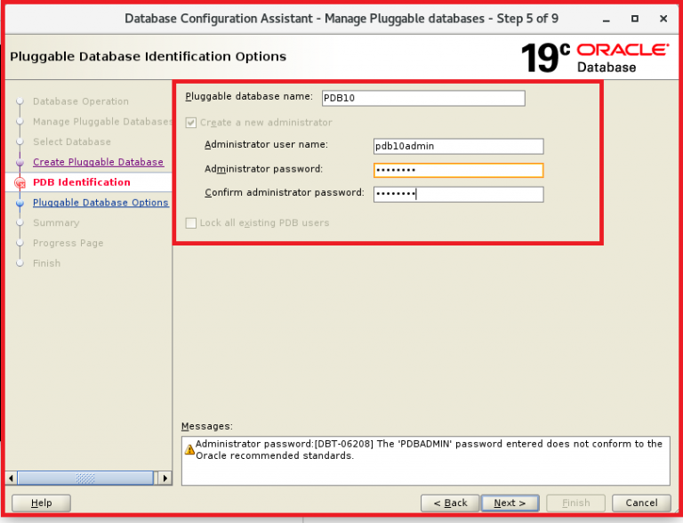Click the Administrator user name field
Image resolution: width=683 pixels, height=523 pixels.
tap(458, 146)
